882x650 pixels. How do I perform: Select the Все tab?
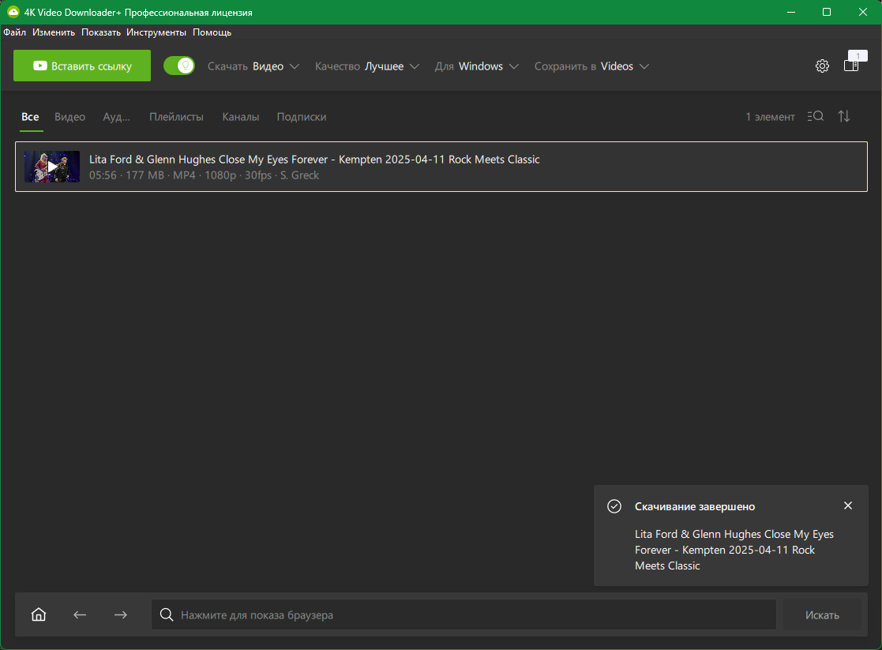[x=30, y=116]
